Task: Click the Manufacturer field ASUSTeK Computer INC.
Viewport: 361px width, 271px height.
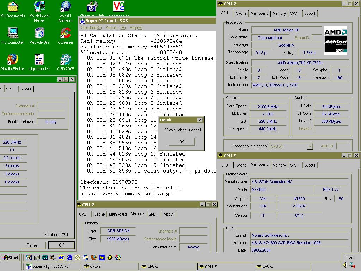Action: 299,182
